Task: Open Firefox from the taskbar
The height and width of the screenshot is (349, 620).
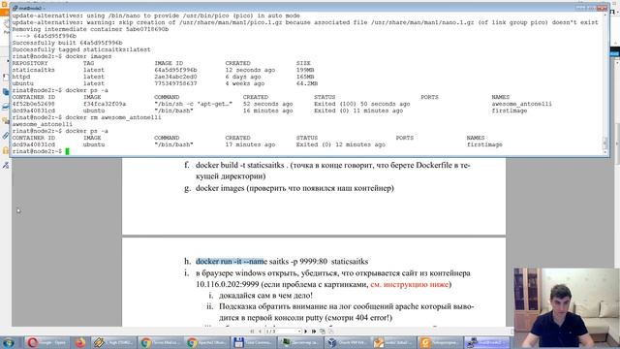Action: click(x=80, y=342)
